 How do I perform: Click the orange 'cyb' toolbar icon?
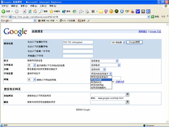pos(127,11)
